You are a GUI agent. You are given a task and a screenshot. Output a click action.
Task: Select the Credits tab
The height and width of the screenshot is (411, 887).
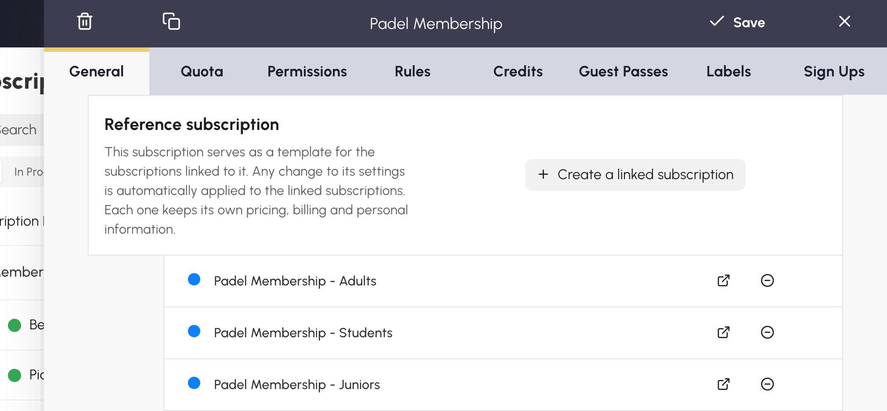518,72
